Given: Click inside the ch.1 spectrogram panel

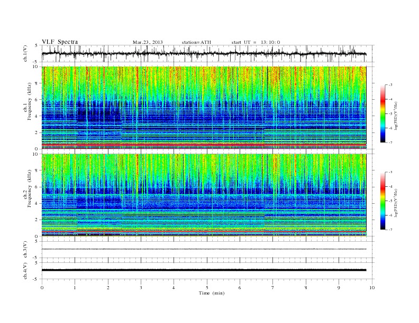Looking at the screenshot, I should pos(207,108).
